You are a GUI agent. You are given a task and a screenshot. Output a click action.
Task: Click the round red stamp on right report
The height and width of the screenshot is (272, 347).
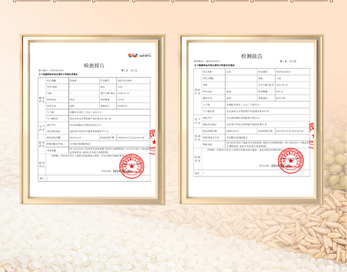pos(291,162)
